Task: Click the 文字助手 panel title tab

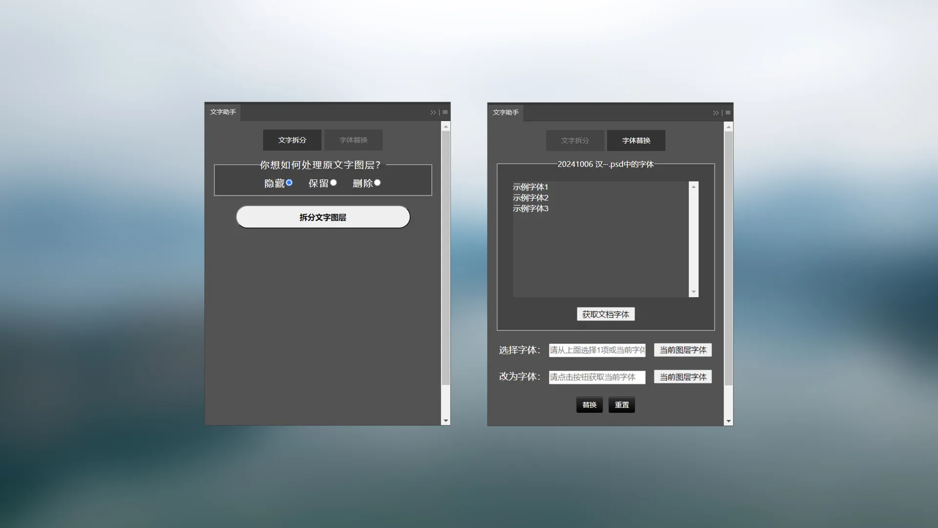Action: tap(223, 112)
